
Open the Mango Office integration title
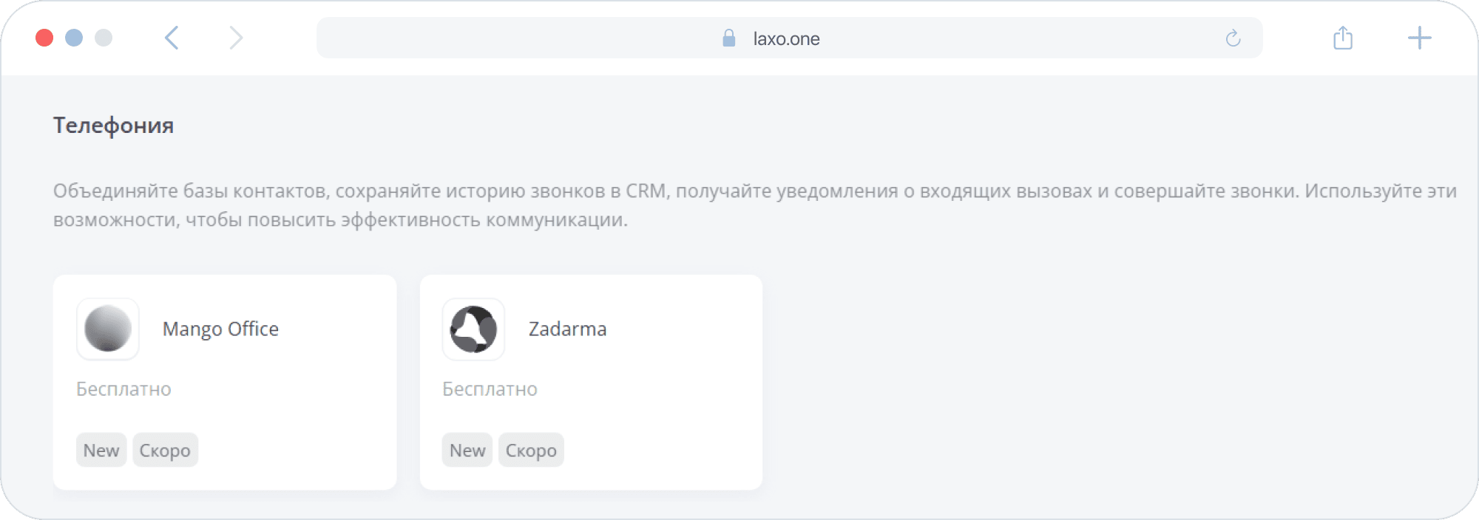(220, 329)
